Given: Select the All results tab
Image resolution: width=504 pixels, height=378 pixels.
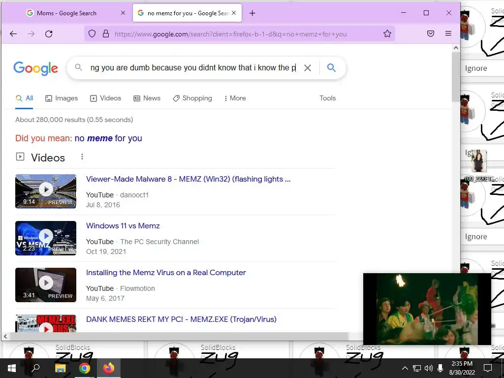Looking at the screenshot, I should (25, 98).
